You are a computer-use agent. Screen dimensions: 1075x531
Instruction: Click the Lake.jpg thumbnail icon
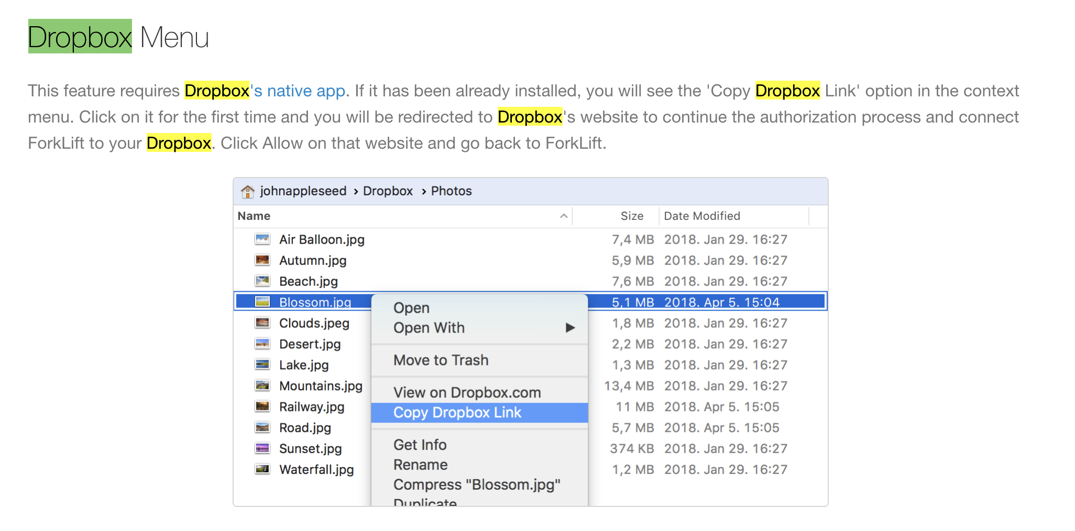[262, 365]
